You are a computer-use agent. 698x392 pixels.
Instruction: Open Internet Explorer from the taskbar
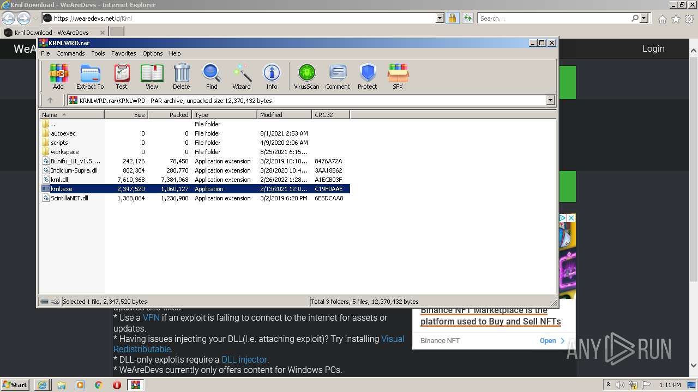42,385
